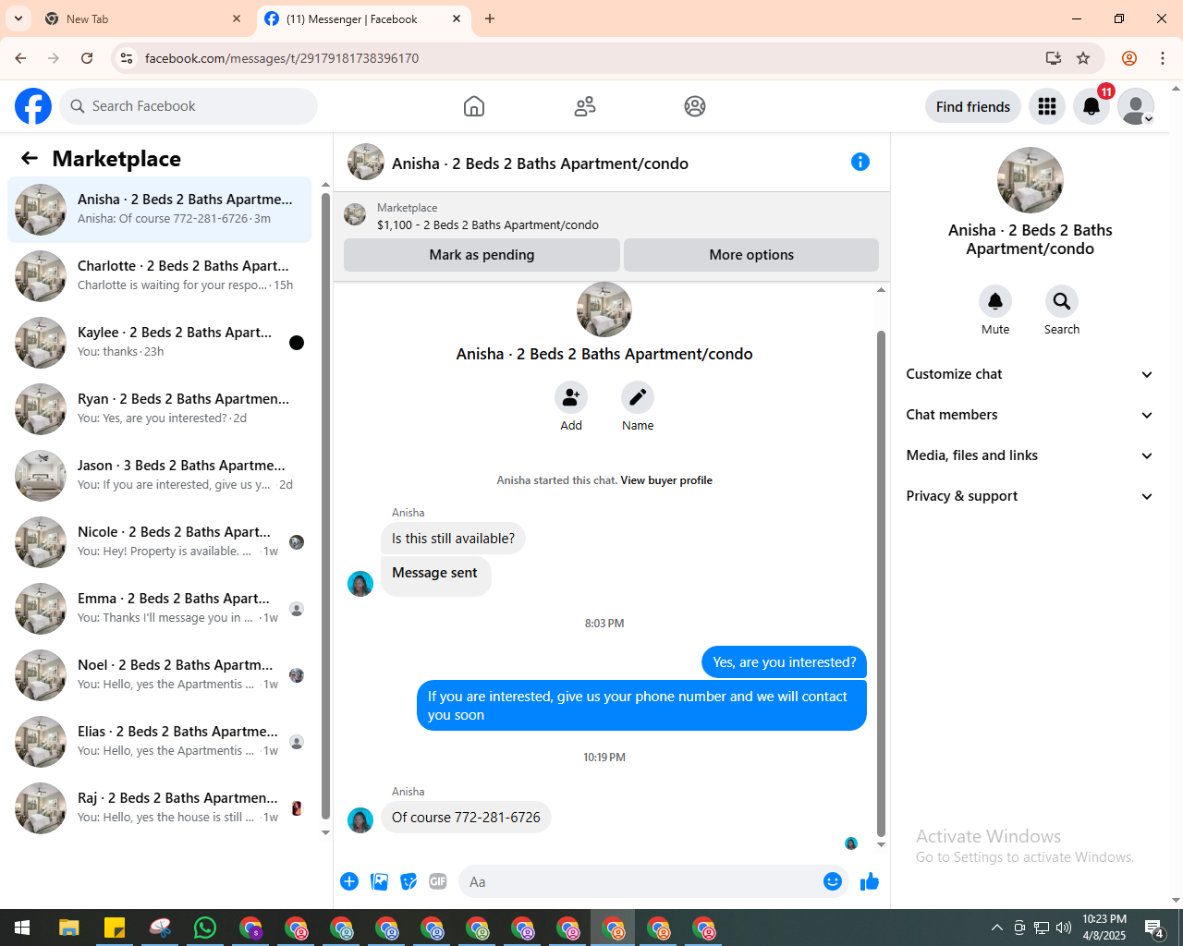Send a thumbs-up like
This screenshot has height=946, width=1183.
tap(870, 881)
